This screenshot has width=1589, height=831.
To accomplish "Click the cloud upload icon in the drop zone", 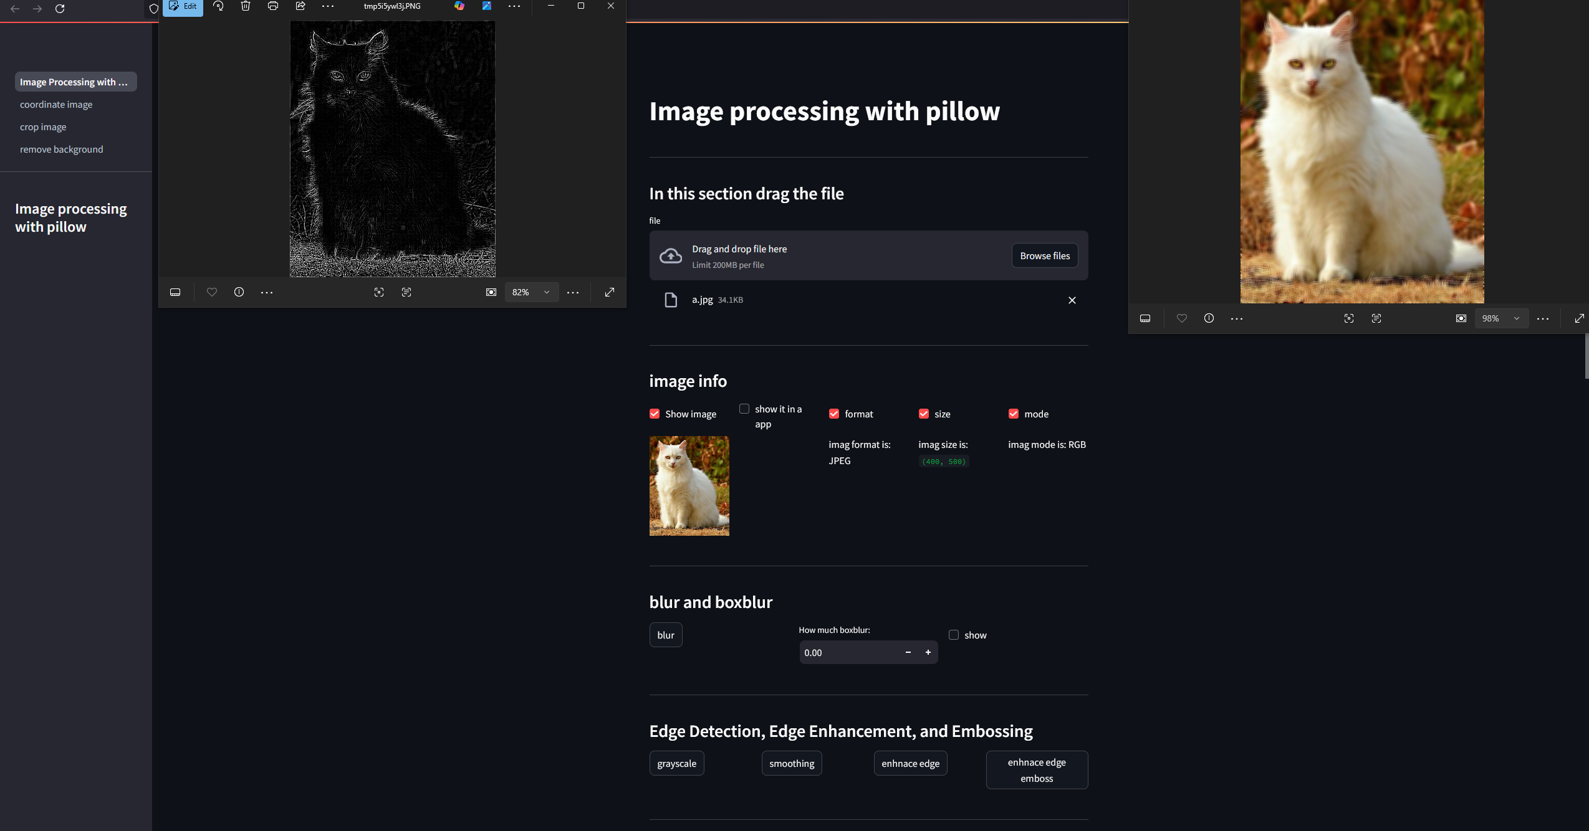I will 671,256.
